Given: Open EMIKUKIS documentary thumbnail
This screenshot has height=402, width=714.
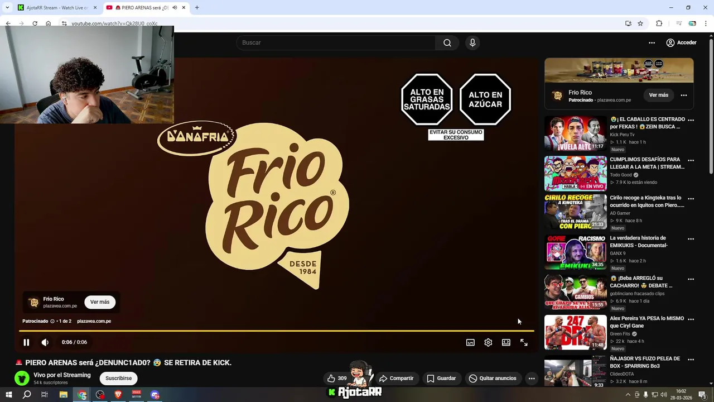Looking at the screenshot, I should click(x=575, y=252).
